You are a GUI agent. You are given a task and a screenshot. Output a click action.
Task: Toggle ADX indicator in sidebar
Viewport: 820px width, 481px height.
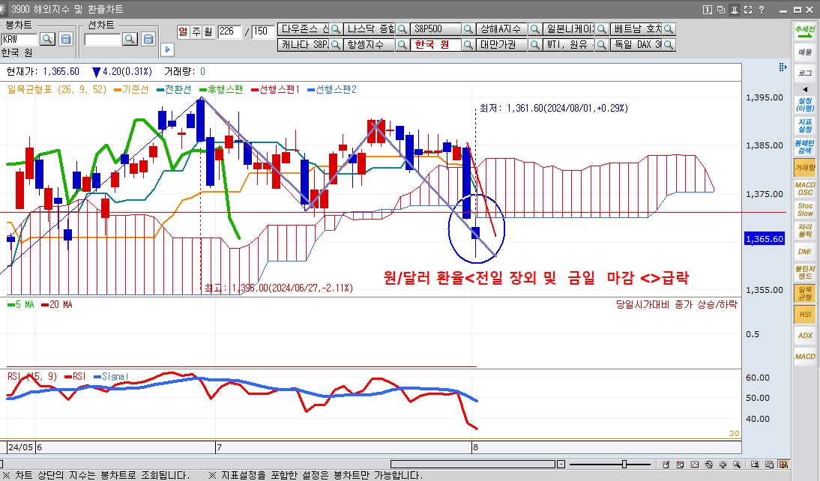click(x=805, y=335)
